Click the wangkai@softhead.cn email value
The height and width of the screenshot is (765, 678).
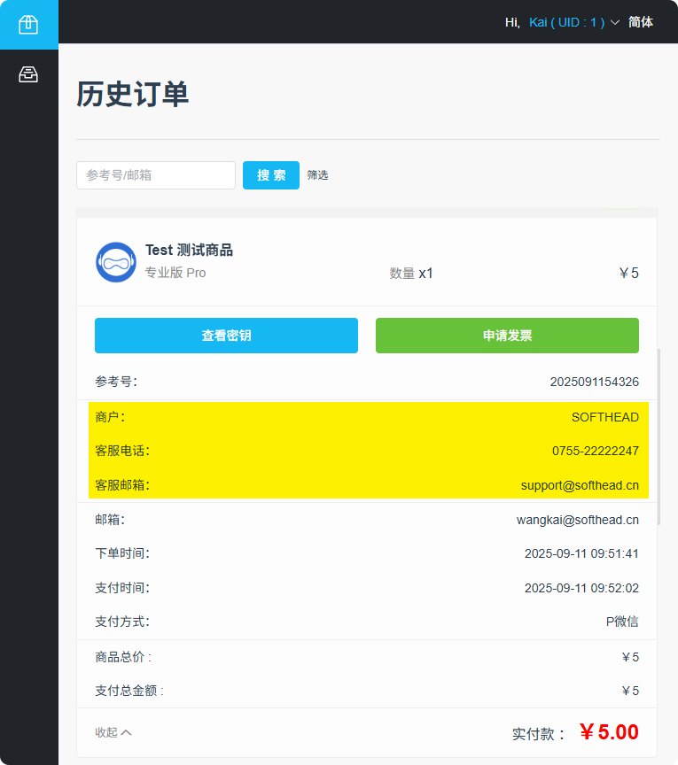pos(577,520)
